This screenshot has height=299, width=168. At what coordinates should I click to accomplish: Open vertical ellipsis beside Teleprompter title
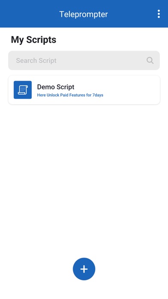[x=159, y=14]
